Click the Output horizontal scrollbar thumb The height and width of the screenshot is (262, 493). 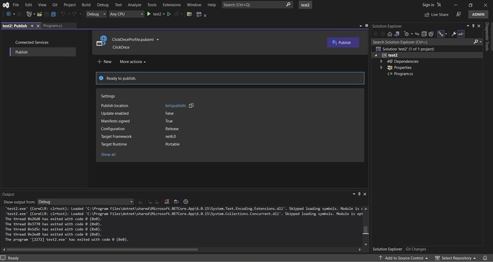(x=102, y=249)
